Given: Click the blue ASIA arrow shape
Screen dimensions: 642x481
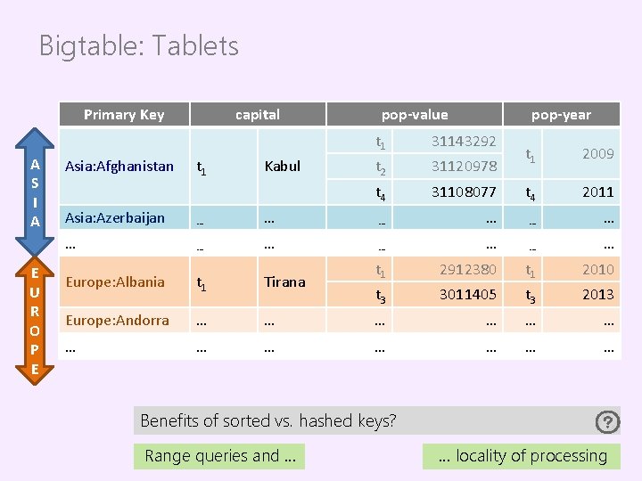Looking at the screenshot, I should click(34, 192).
